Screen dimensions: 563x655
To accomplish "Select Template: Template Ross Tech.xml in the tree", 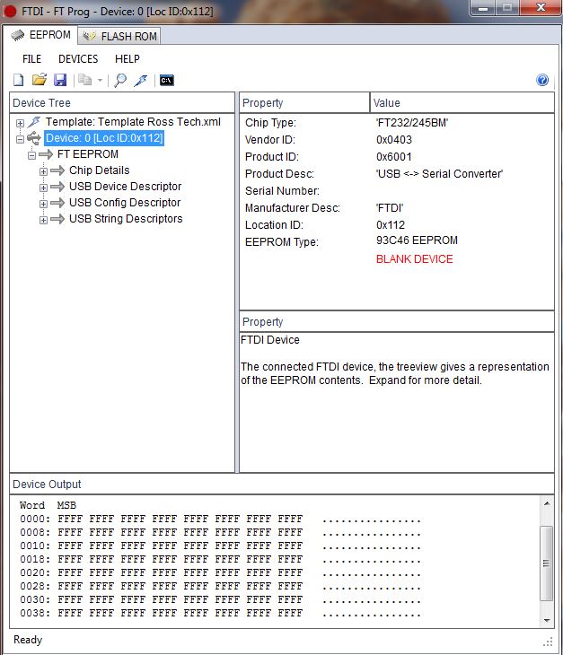I will (133, 122).
